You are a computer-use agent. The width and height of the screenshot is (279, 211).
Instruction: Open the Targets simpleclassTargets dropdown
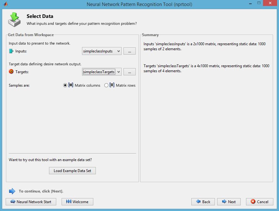coord(101,72)
